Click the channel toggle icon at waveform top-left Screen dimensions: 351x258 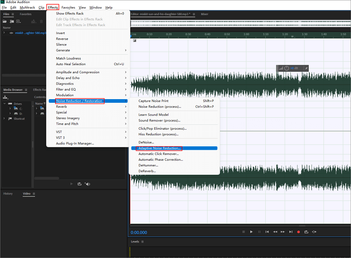click(x=134, y=41)
